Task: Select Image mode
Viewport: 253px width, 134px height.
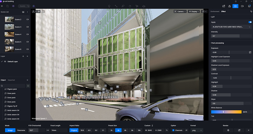Action: [10, 130]
